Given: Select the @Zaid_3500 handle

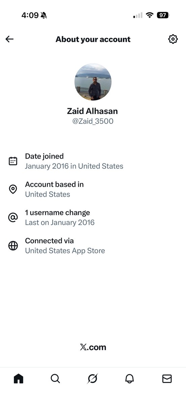Looking at the screenshot, I should [x=93, y=121].
